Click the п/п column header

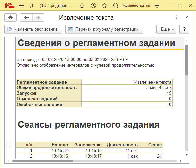pyautogui.click(x=25, y=145)
